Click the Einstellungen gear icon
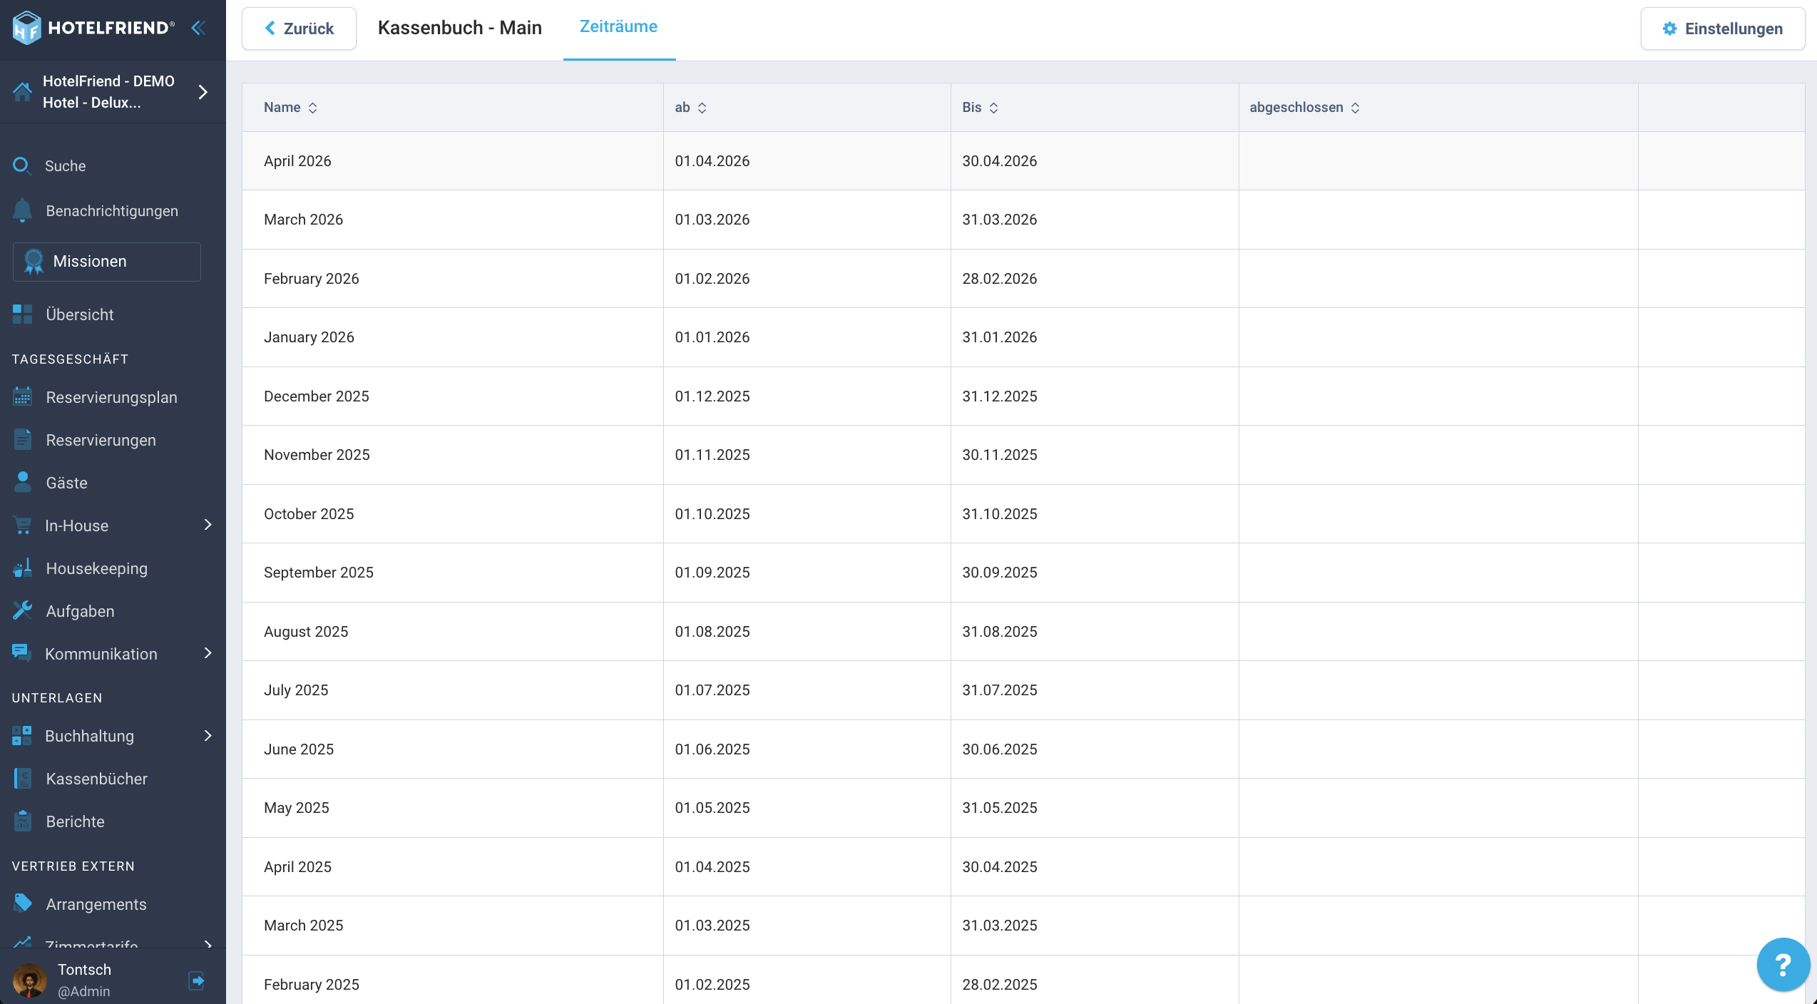The width and height of the screenshot is (1817, 1004). [x=1669, y=29]
